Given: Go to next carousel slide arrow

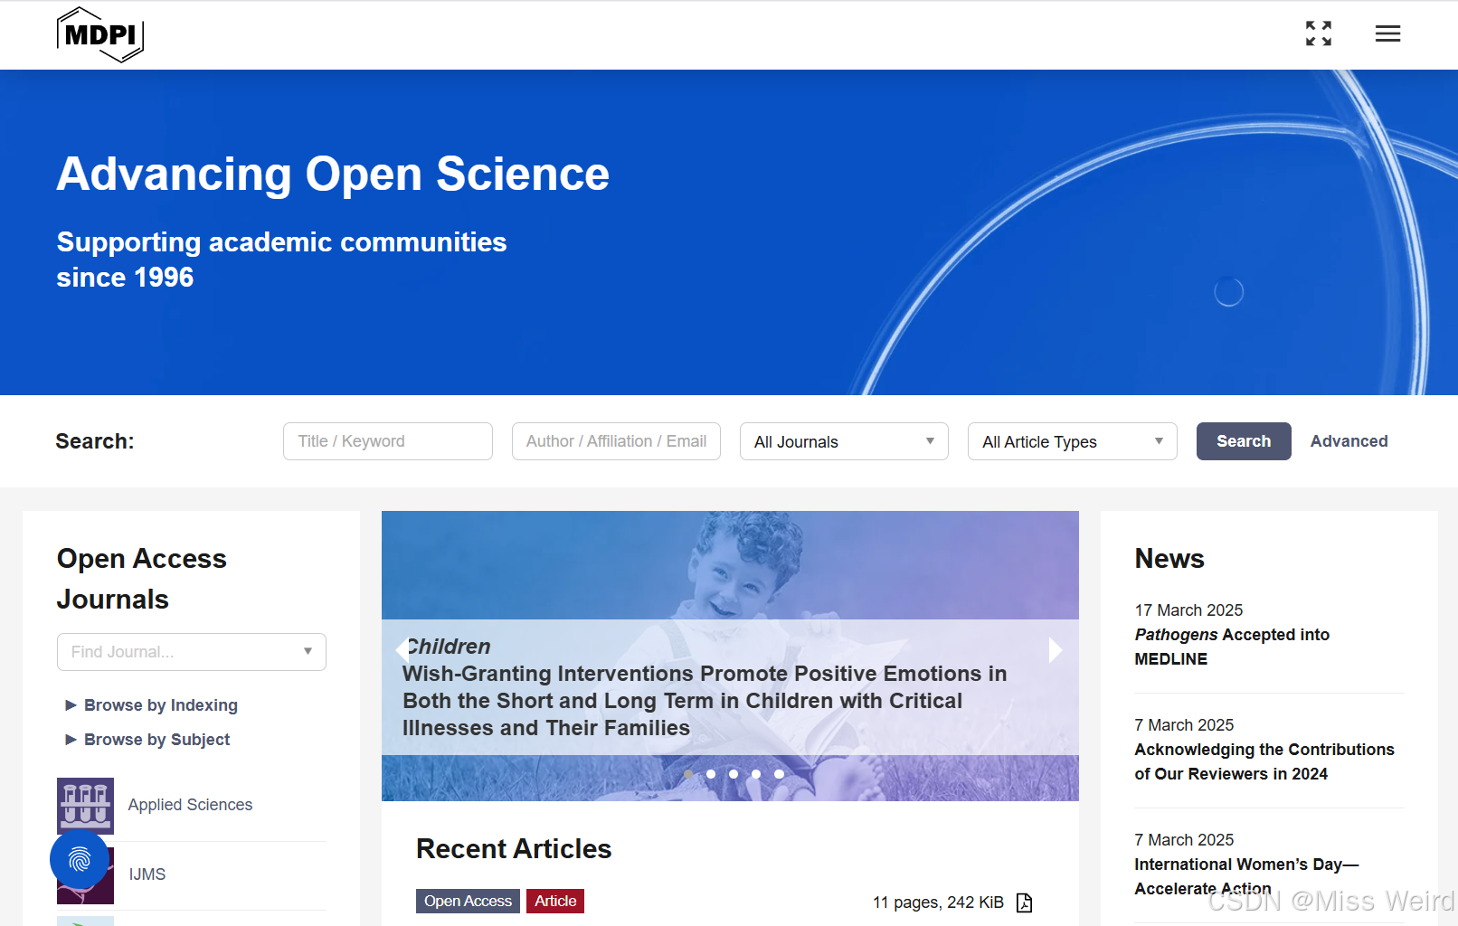Looking at the screenshot, I should click(x=1056, y=649).
